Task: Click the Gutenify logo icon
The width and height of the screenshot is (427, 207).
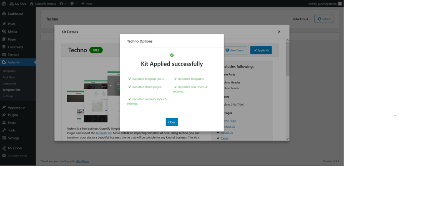Action: (x=4, y=62)
